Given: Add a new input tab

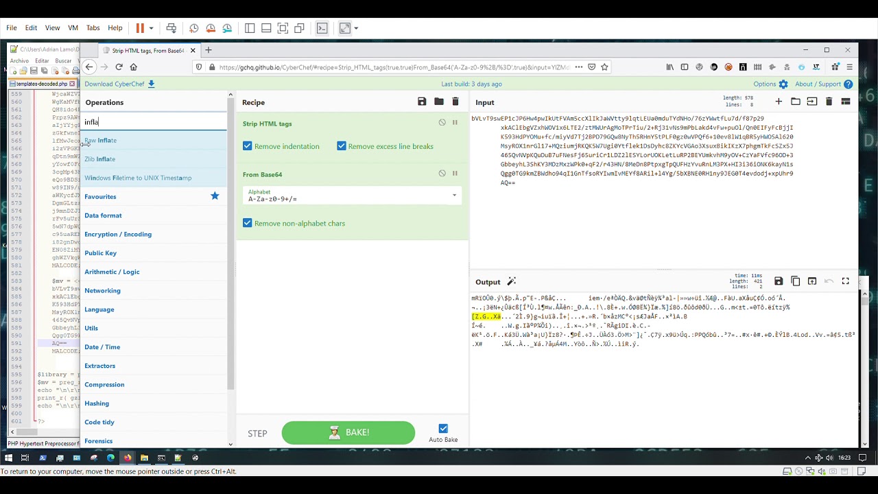Looking at the screenshot, I should tap(779, 102).
